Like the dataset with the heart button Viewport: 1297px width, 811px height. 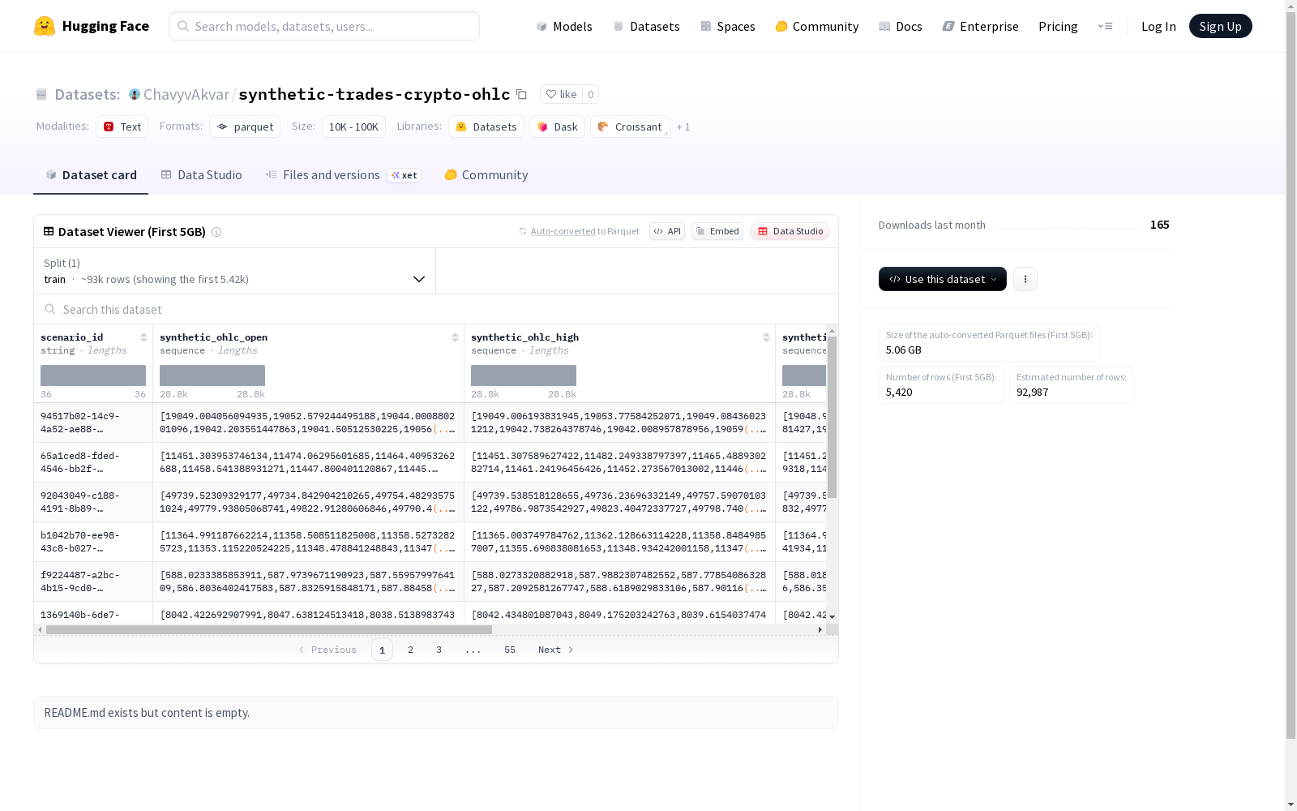pyautogui.click(x=561, y=94)
